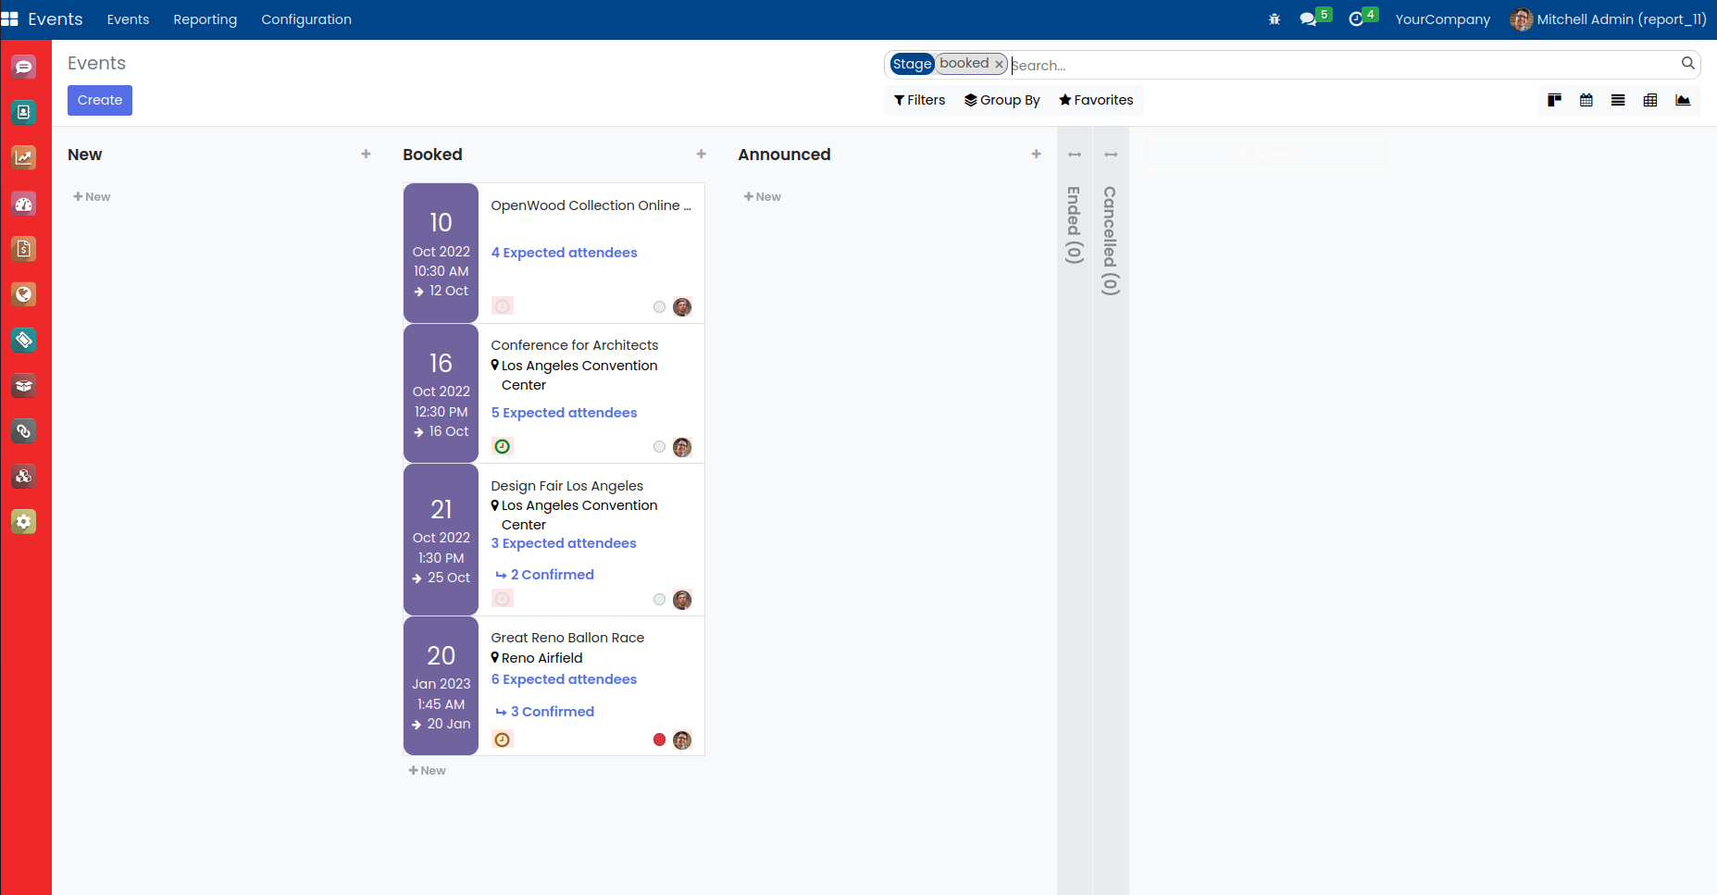This screenshot has width=1717, height=895.
Task: Open the debug bug icon menu
Action: (x=1274, y=19)
